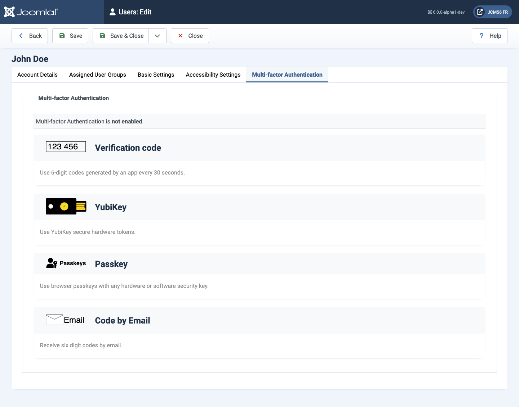Open the JCMS6 FR site preview link
This screenshot has height=407, width=519.
coord(493,12)
